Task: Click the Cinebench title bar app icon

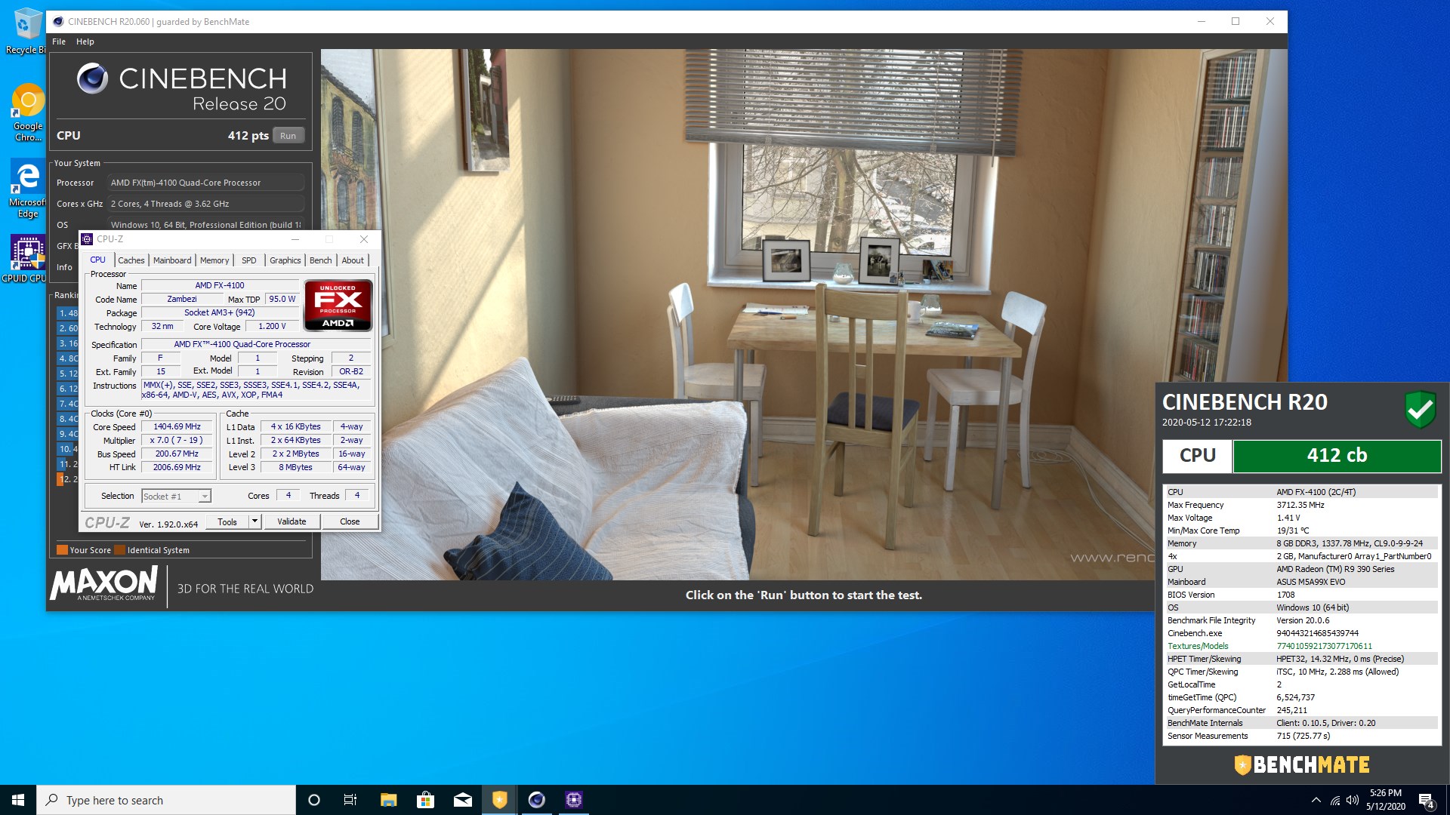Action: coord(58,22)
